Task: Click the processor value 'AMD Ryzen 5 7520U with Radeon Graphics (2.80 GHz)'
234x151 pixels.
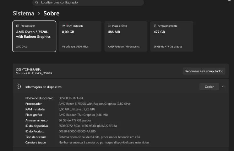Action: [x=95, y=104]
